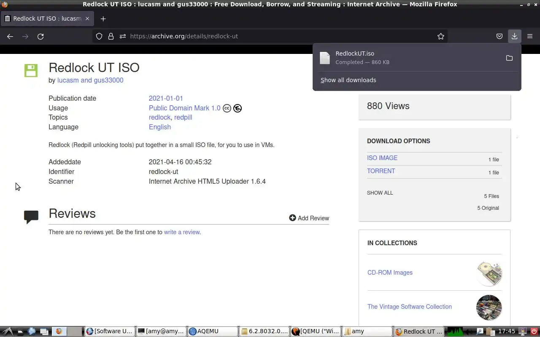Go back to the previous page
Viewport: 540px width, 337px height.
[10, 36]
